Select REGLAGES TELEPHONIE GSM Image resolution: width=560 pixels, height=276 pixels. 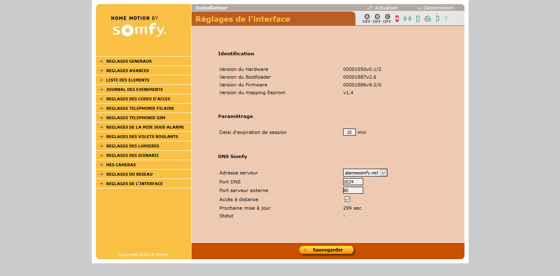tap(143, 118)
